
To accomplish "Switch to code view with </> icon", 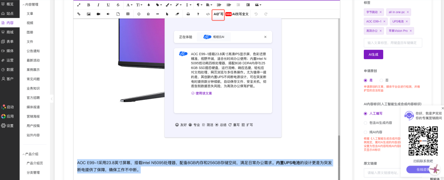I will tap(208, 14).
